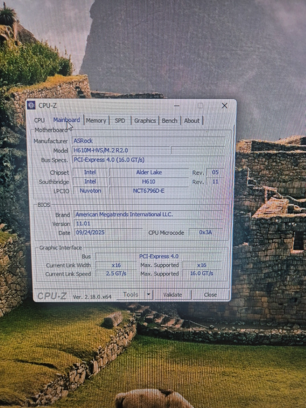Image resolution: width=306 pixels, height=408 pixels.
Task: Click the CPU-Z logo text at bottom left
Action: [x=52, y=296]
